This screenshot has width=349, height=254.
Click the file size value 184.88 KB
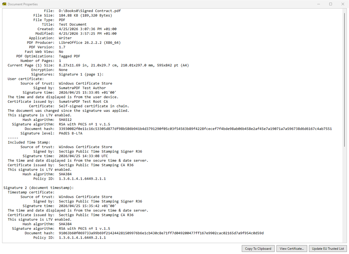click(x=68, y=15)
